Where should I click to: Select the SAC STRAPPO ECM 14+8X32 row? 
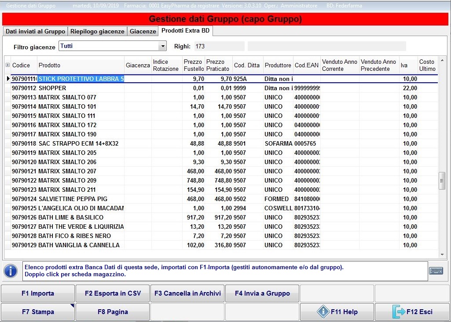pyautogui.click(x=78, y=143)
